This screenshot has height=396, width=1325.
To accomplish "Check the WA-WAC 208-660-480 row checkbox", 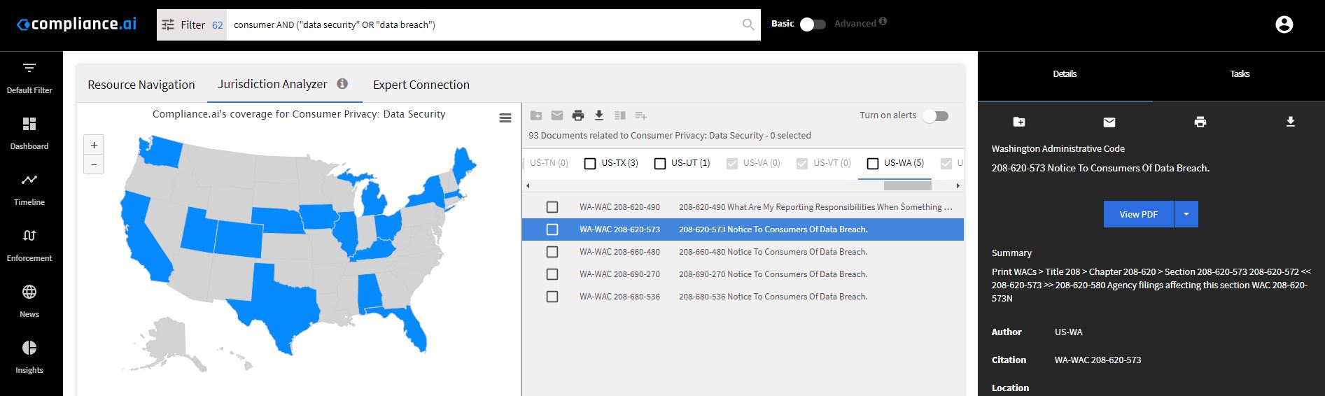I will 552,252.
